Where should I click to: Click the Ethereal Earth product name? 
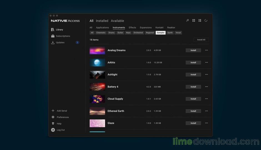click(116, 111)
